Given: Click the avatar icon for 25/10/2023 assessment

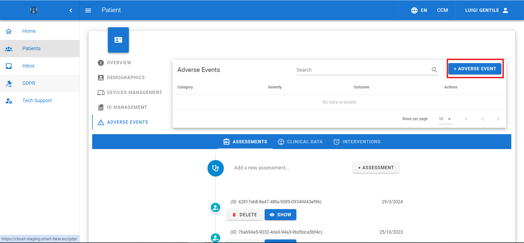Looking at the screenshot, I should coord(216,237).
